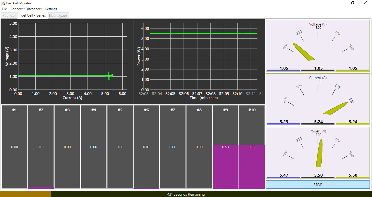The width and height of the screenshot is (372, 197).
Task: Switch to the Electrolyzer tab
Action: tap(58, 15)
